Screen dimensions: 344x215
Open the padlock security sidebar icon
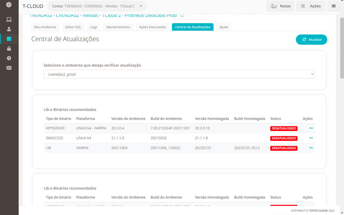pos(9,49)
